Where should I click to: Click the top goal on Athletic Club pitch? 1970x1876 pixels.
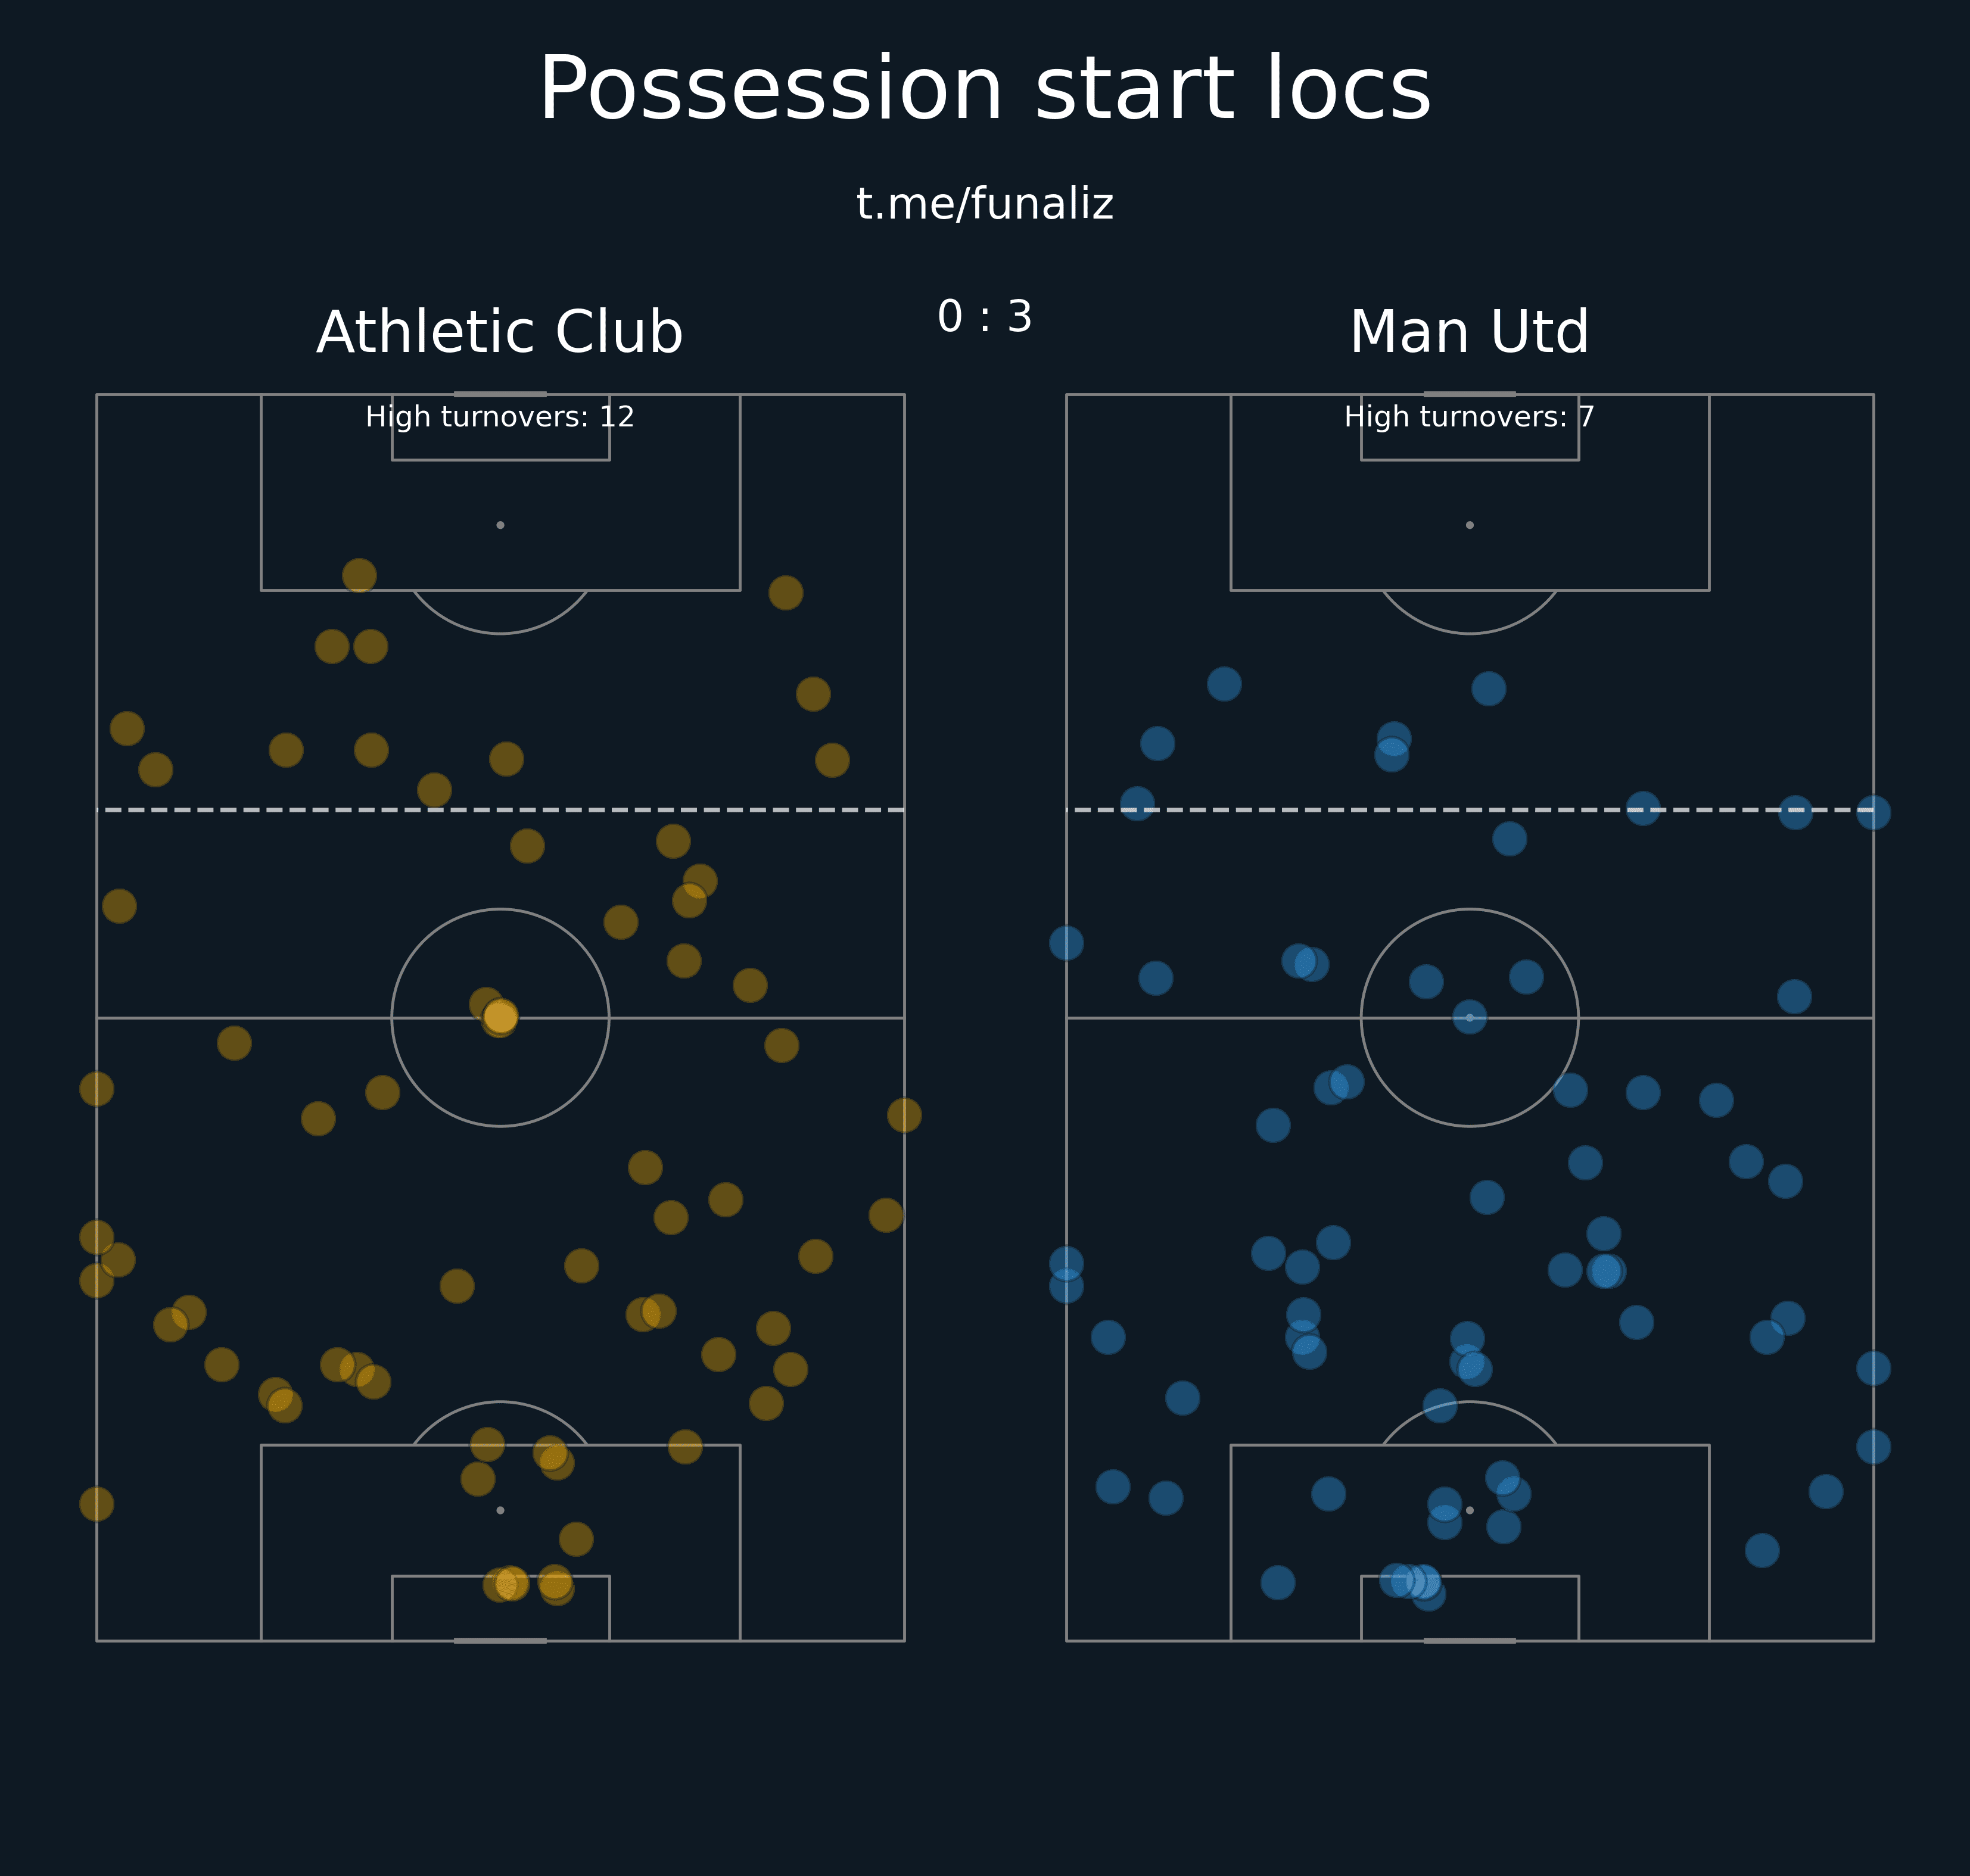[500, 394]
